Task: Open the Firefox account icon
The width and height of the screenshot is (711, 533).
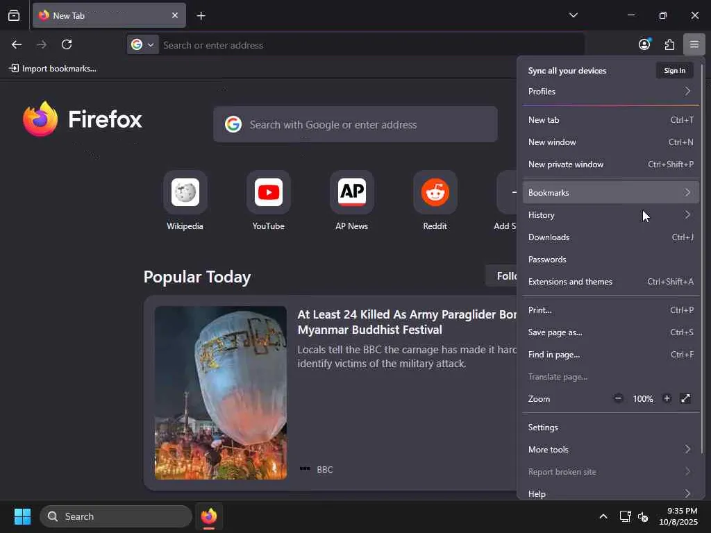Action: [x=644, y=44]
